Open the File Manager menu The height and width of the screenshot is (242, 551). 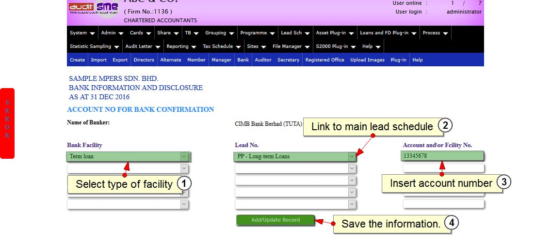[x=291, y=46]
